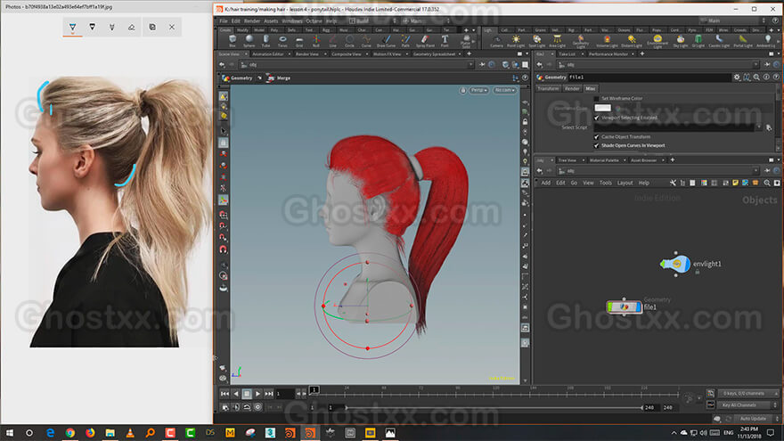Click the Select Script input field
Screen dimensions: 784x441
pos(674,127)
